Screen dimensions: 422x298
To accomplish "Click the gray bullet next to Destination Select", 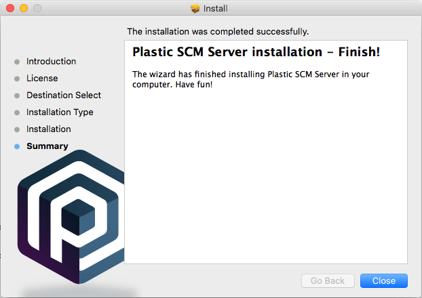I will coord(17,95).
